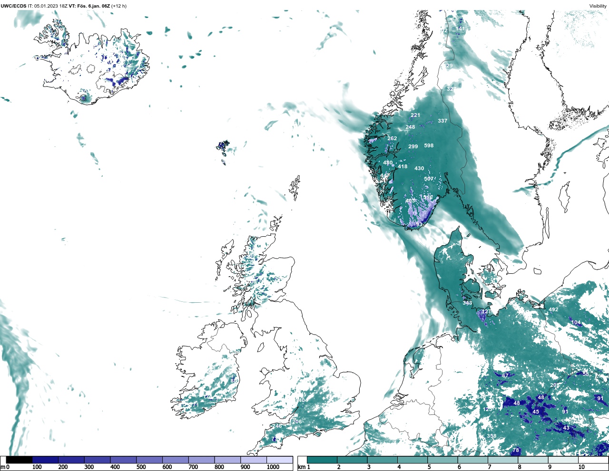Click the visibility value '125' over western Germany
The height and width of the screenshot is (471, 609).
click(x=488, y=409)
